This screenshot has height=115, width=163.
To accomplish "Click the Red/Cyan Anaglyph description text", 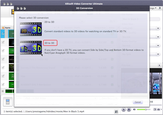I will (94, 51).
